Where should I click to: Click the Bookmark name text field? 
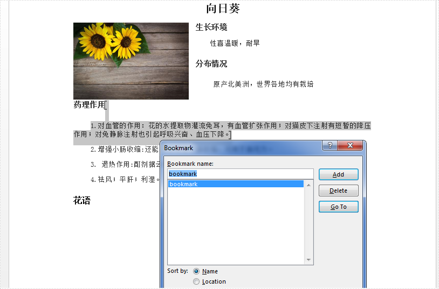[240, 174]
